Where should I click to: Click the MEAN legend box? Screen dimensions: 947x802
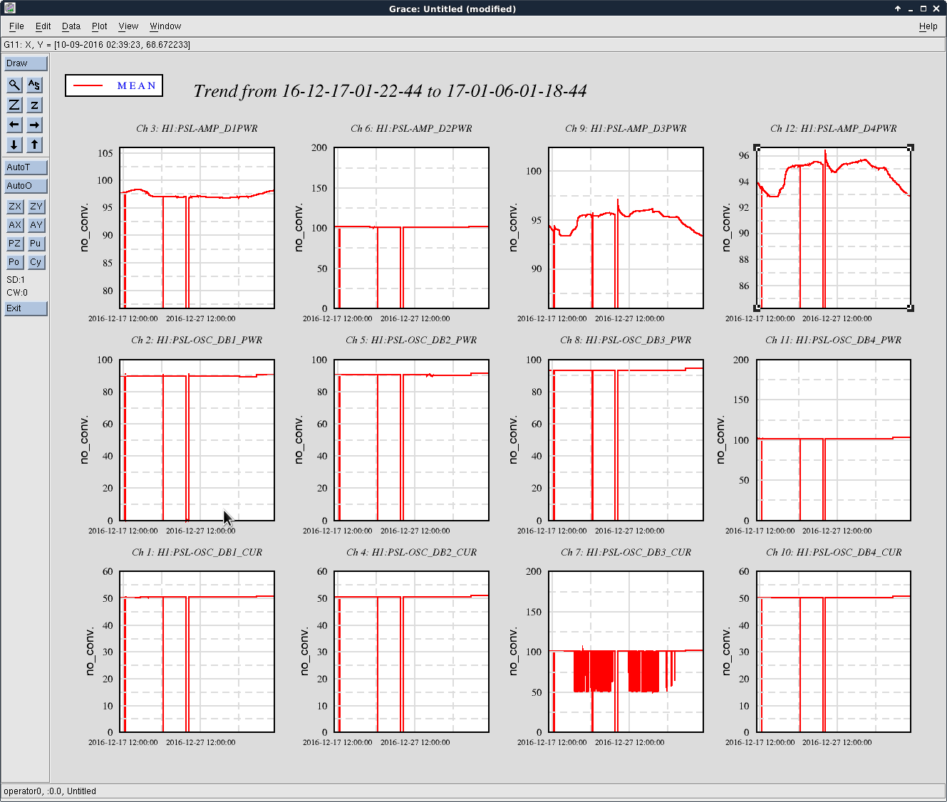point(114,85)
